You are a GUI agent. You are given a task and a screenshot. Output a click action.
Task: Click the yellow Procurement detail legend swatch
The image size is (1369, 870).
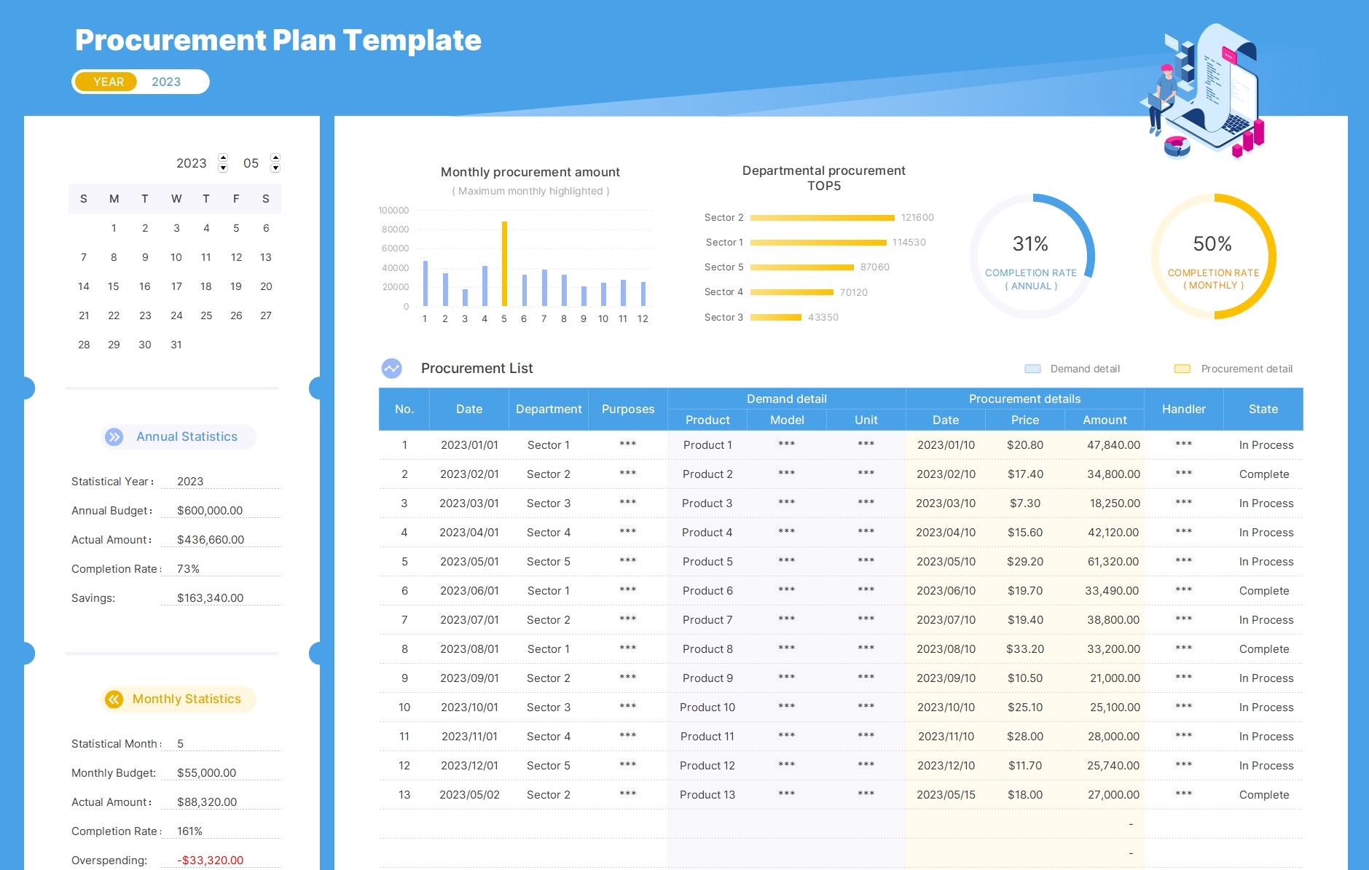tap(1182, 369)
